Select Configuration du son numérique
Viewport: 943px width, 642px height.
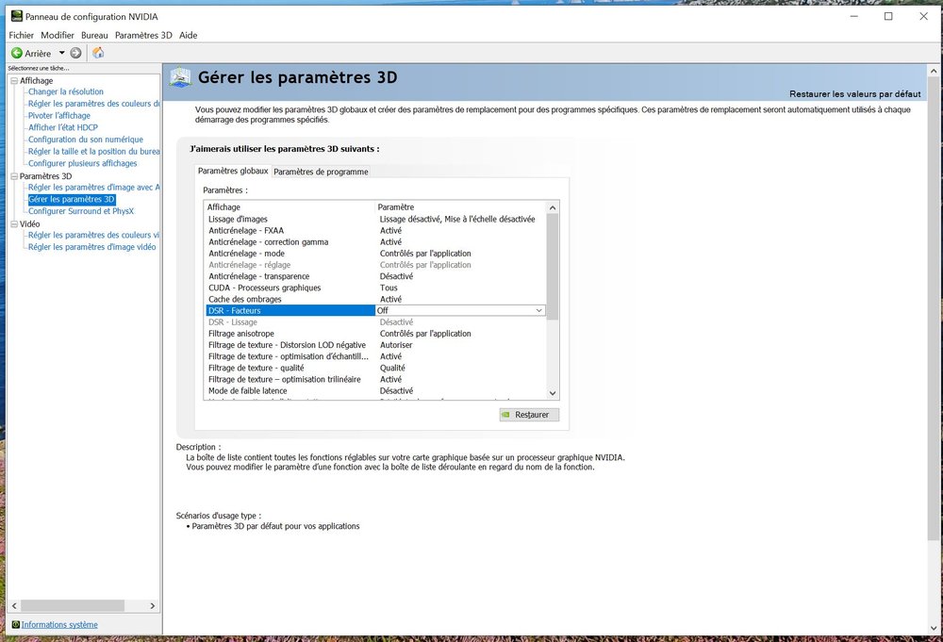tap(86, 140)
